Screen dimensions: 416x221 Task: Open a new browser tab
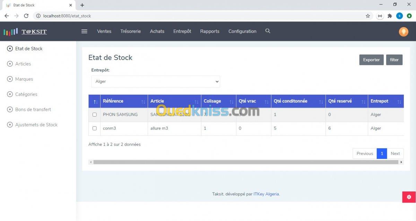[x=82, y=5]
